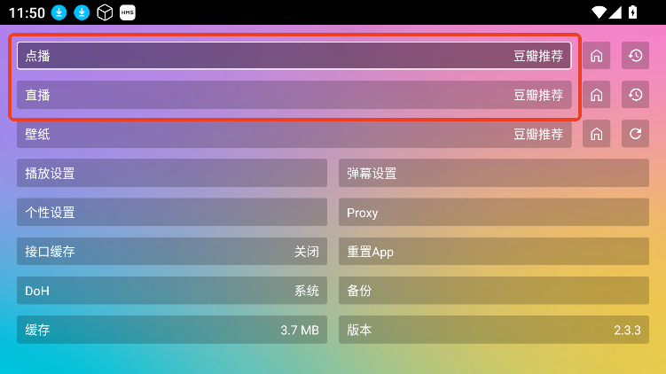The height and width of the screenshot is (374, 666).
Task: Clear the 缓存 showing 3.7 MB
Action: coord(172,330)
